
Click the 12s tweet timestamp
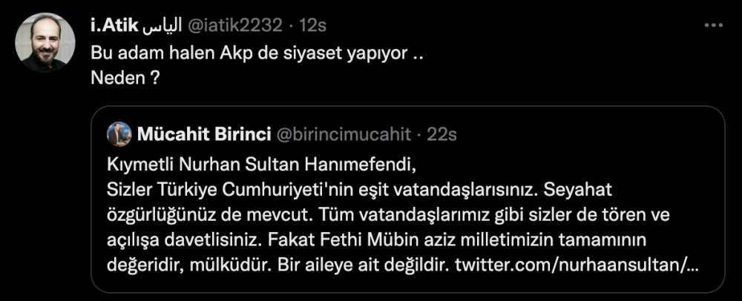(x=312, y=26)
